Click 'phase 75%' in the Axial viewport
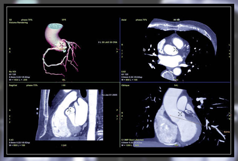 141,19
